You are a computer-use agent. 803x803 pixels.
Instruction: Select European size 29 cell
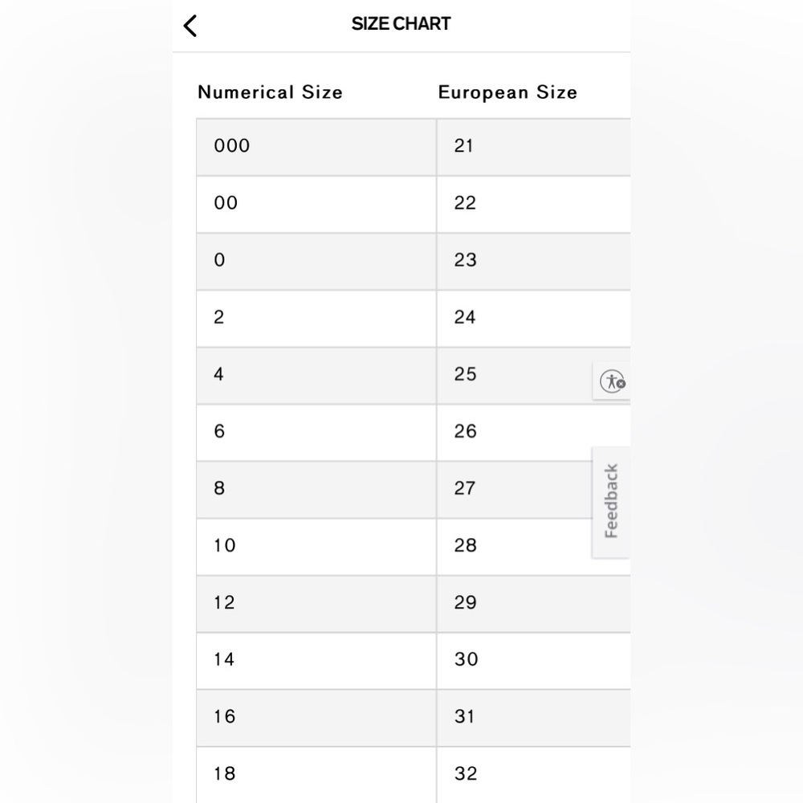click(534, 604)
